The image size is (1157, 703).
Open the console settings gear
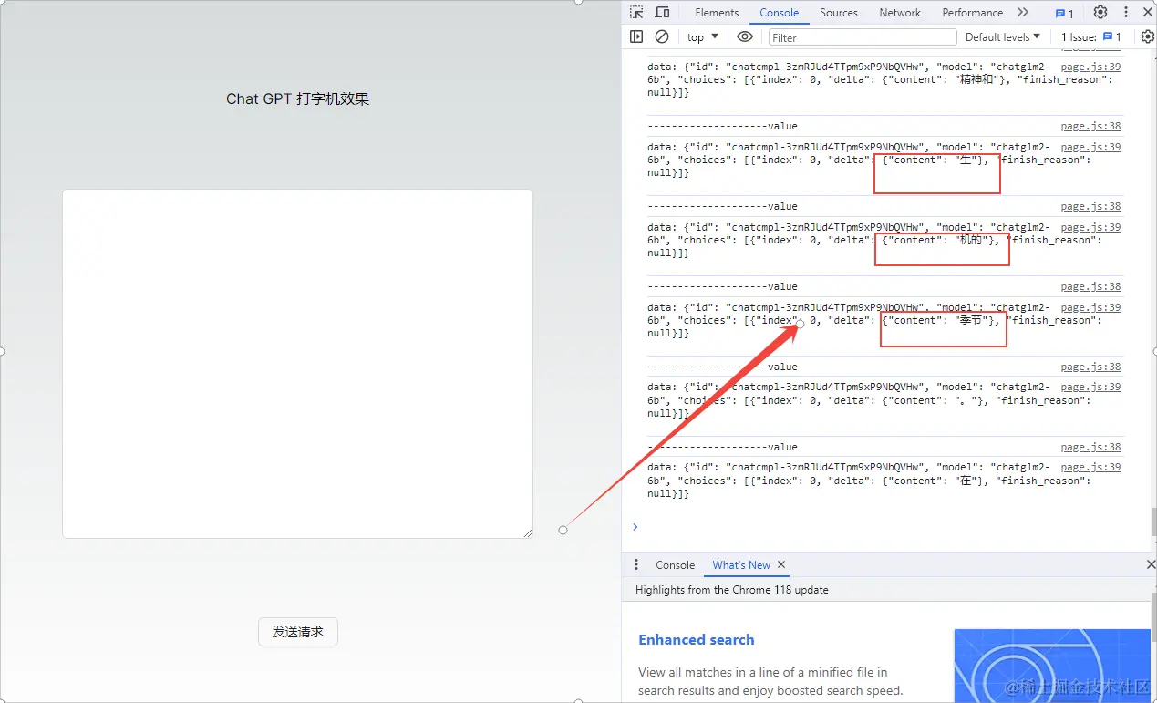(1148, 36)
